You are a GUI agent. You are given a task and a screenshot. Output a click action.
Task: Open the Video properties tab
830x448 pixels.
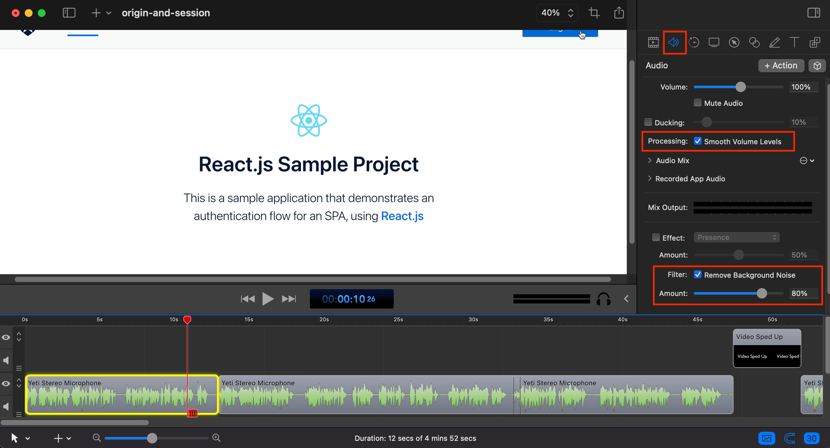click(x=653, y=42)
